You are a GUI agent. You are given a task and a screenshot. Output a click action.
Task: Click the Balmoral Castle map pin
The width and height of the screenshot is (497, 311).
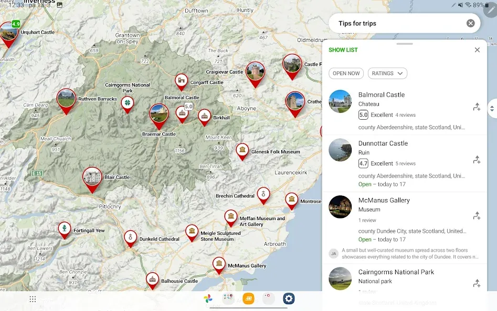click(x=182, y=114)
